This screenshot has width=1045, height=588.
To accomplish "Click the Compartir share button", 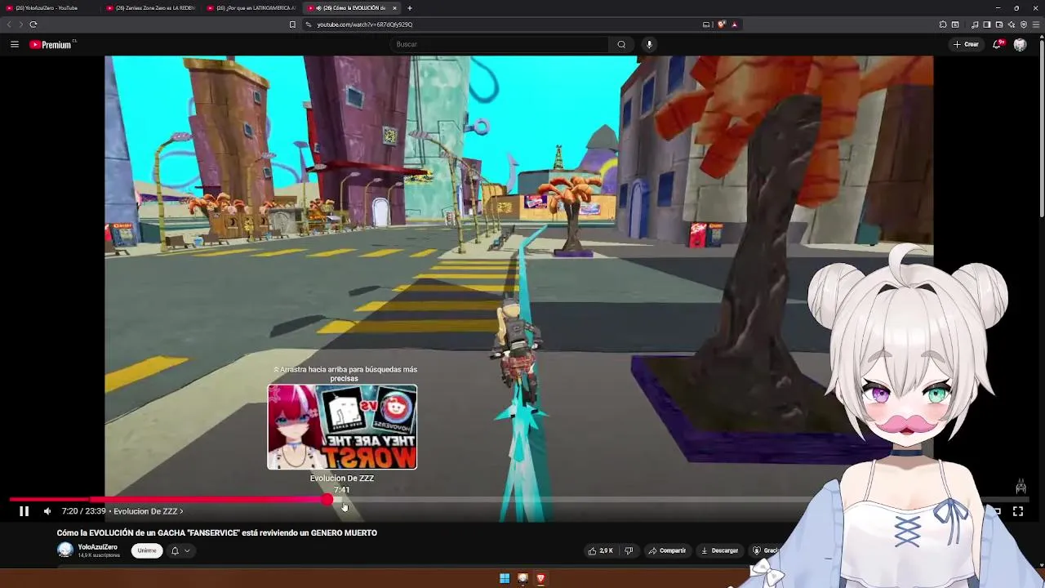I will click(667, 550).
